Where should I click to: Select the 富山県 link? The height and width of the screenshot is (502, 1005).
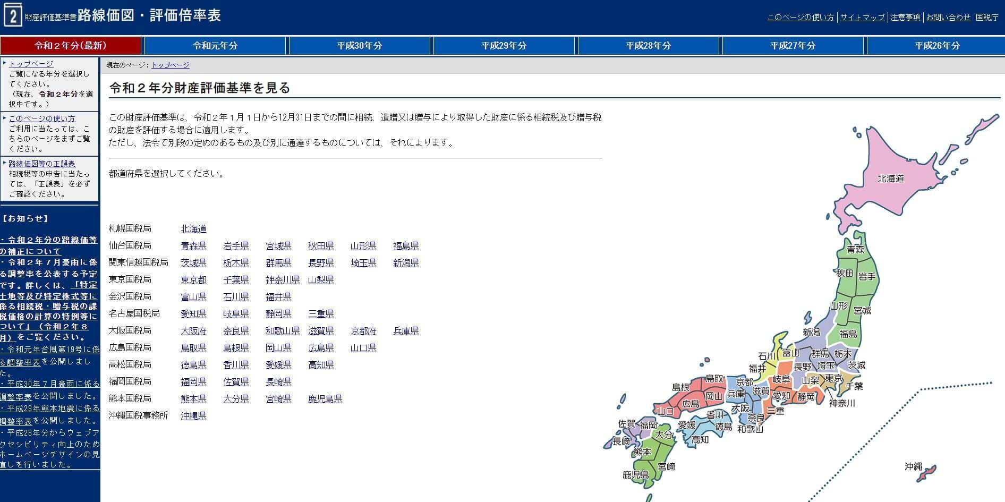[x=193, y=297]
